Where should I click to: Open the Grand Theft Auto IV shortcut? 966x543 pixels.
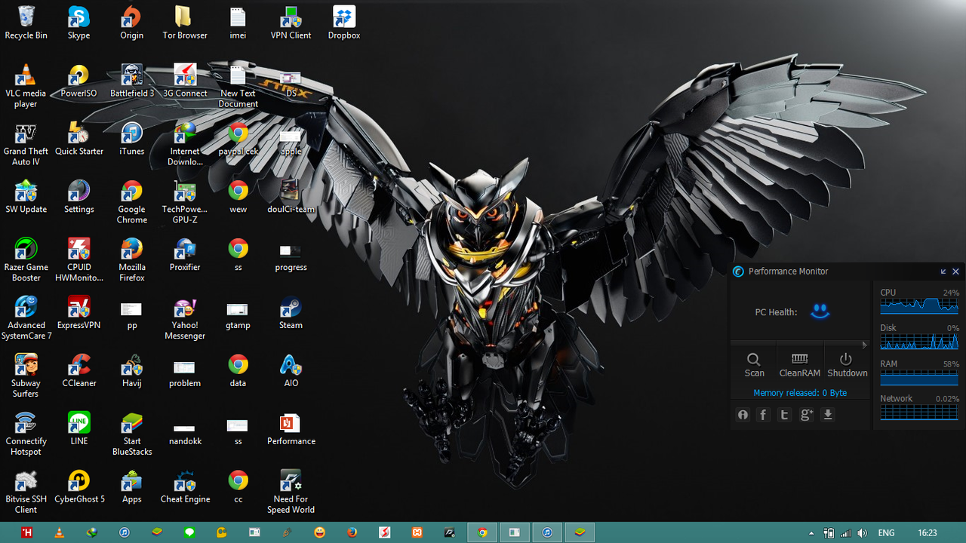coord(26,144)
